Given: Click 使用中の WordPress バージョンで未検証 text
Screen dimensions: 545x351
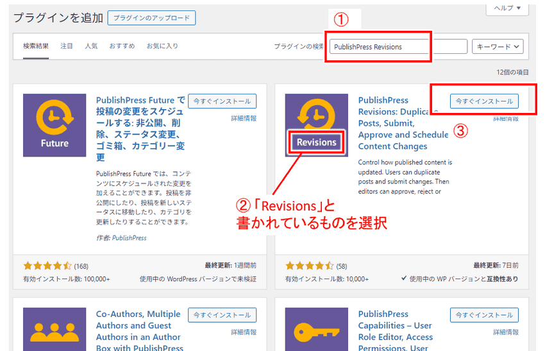Looking at the screenshot, I should pyautogui.click(x=198, y=279).
